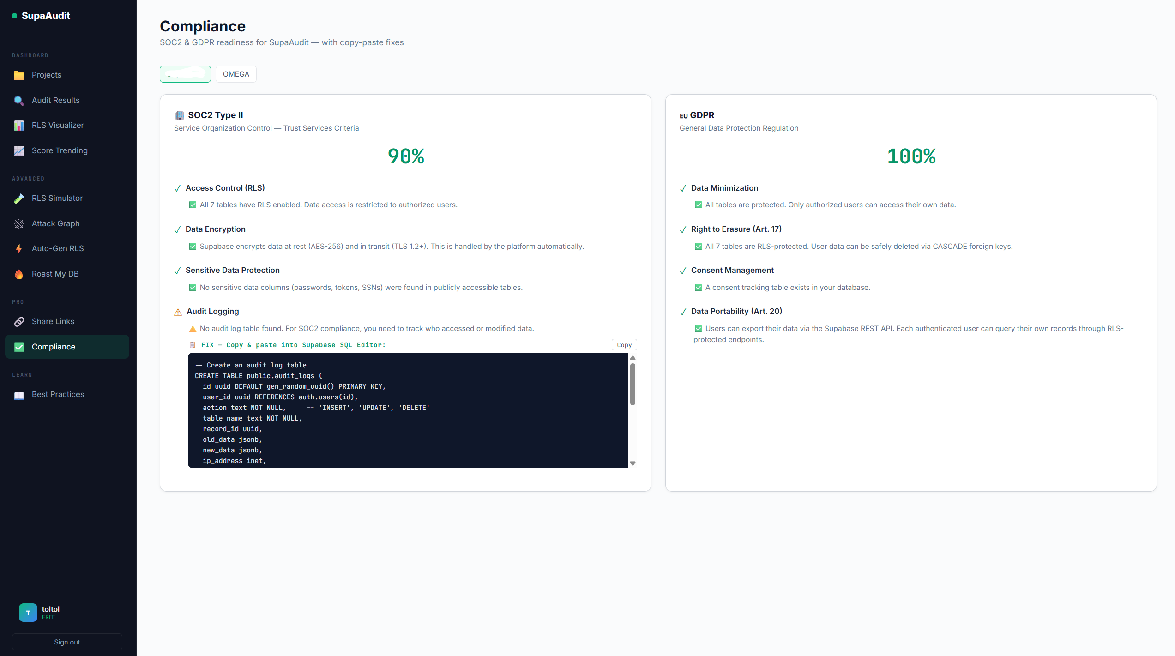This screenshot has width=1175, height=656.
Task: Open RLS Simulator test tube icon
Action: click(19, 199)
